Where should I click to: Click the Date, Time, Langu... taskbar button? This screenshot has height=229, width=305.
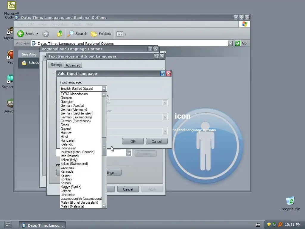click(x=42, y=225)
